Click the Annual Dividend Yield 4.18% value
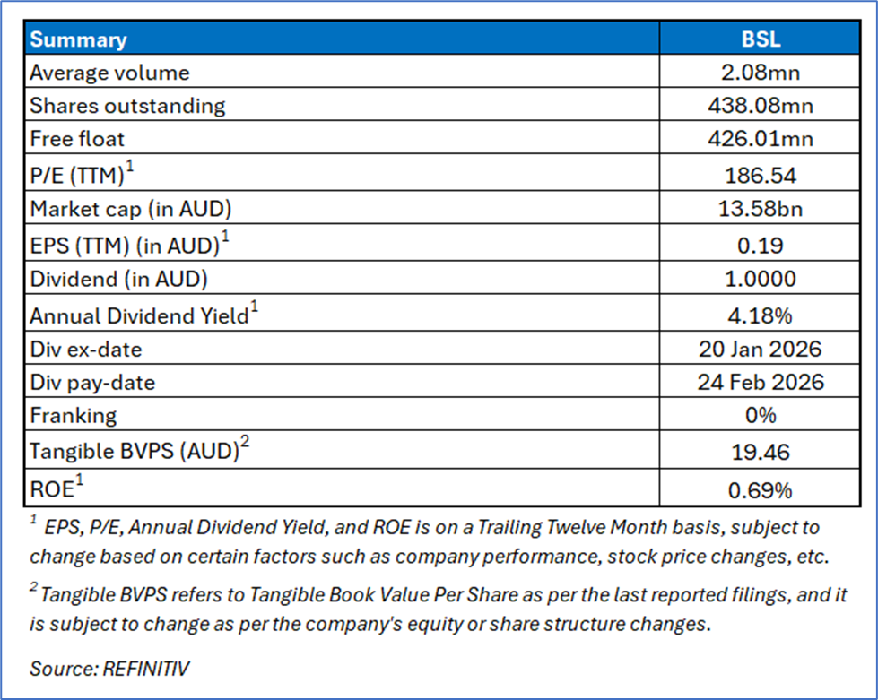 click(x=761, y=313)
